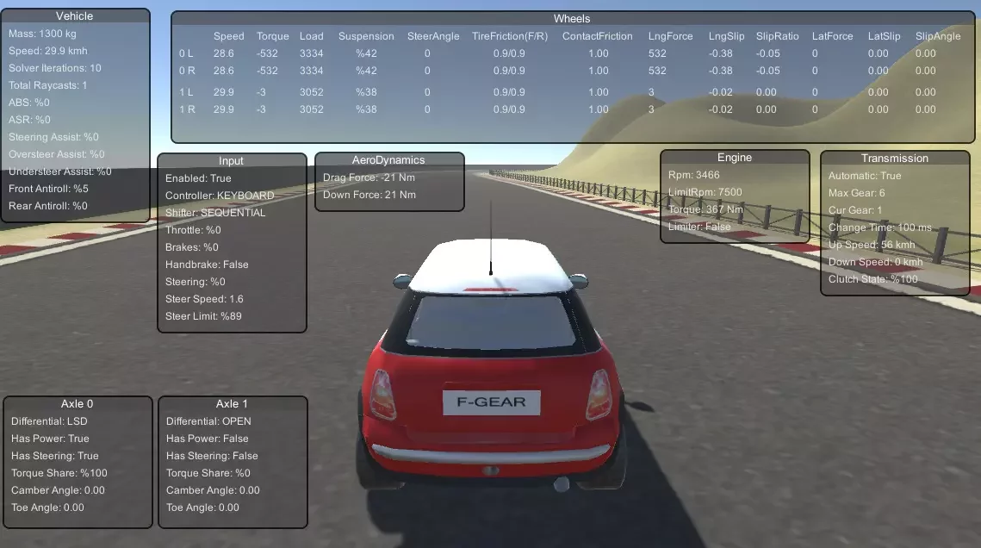The image size is (981, 548).
Task: Click the car's roof antenna
Action: (x=491, y=238)
